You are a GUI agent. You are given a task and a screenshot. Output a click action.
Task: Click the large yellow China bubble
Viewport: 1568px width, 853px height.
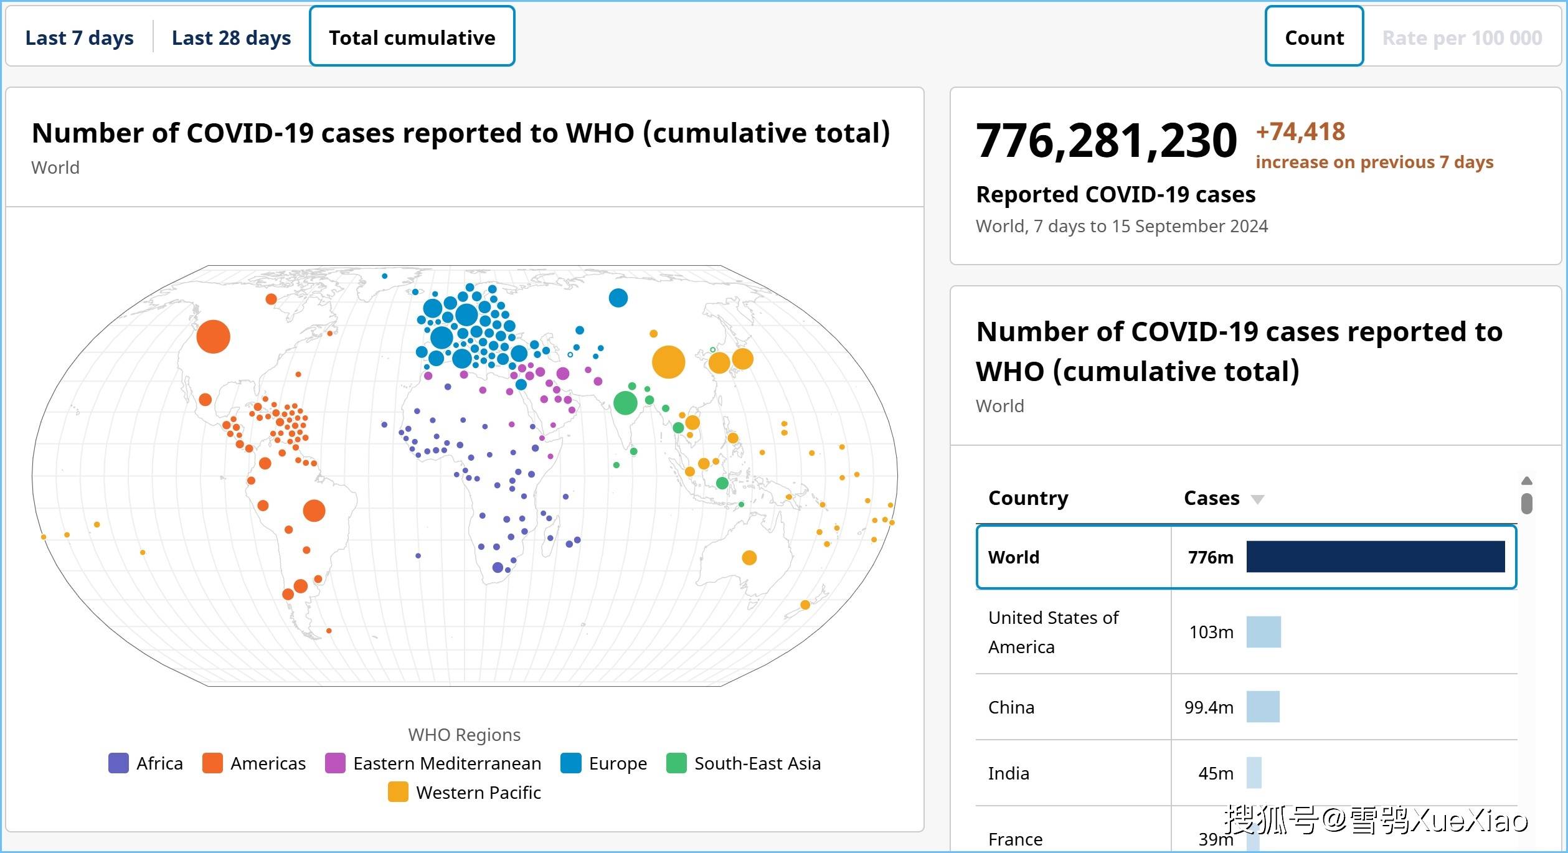[x=668, y=362]
